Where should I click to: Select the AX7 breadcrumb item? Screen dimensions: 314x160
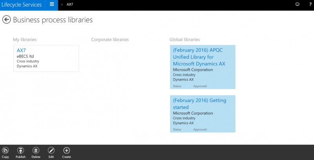[x=70, y=4]
